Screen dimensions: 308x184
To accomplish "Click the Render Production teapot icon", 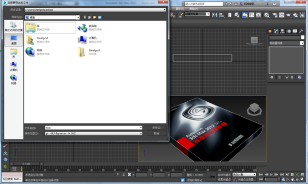I will point(288,15).
